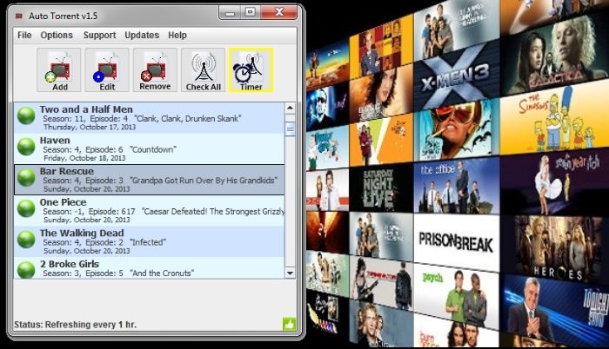Maximize the Auto Torrent window
This screenshot has height=349, width=609.
251,13
